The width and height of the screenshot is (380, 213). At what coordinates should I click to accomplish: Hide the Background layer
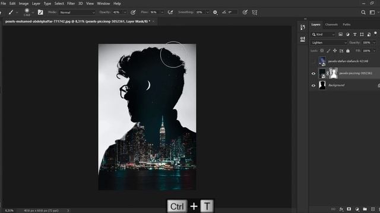tap(313, 85)
